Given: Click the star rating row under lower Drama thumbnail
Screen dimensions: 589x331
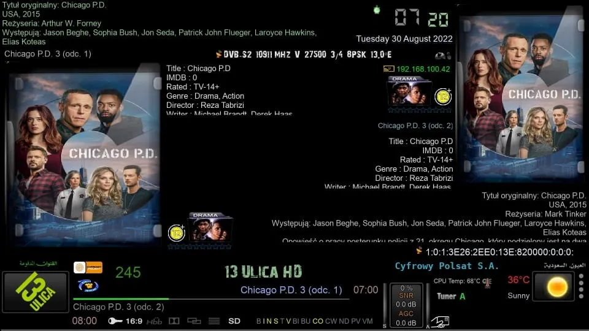Looking at the screenshot, I should coord(199,246).
